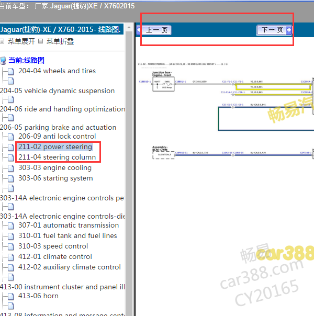This screenshot has height=316, width=314.
Task: Click Assembly BCM-GWM component in diagram
Action: pos(163,155)
